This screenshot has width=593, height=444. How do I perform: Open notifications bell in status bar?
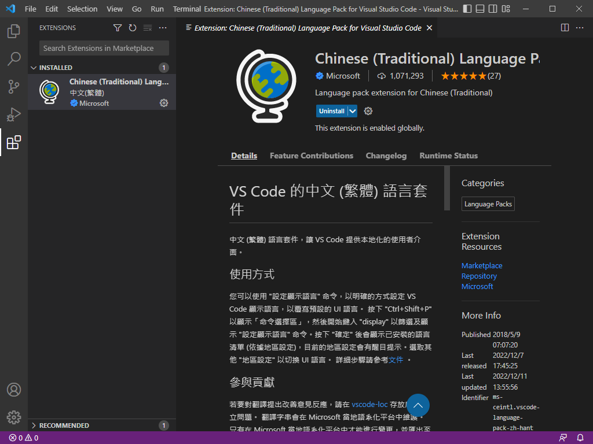tap(580, 438)
